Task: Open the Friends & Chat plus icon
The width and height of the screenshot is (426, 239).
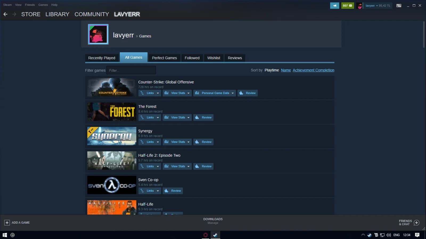Action: (417, 223)
